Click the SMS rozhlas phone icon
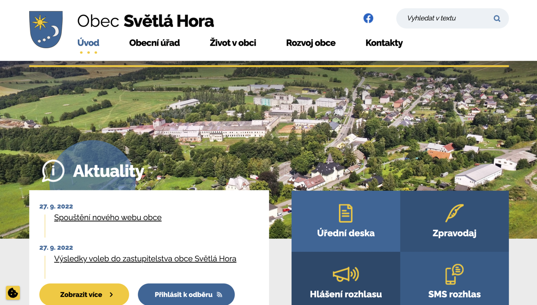 coord(454,274)
